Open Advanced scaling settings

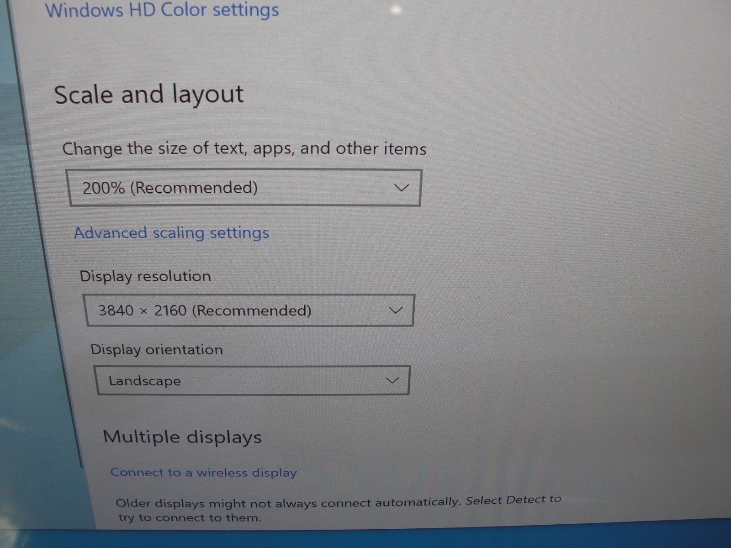click(x=171, y=233)
